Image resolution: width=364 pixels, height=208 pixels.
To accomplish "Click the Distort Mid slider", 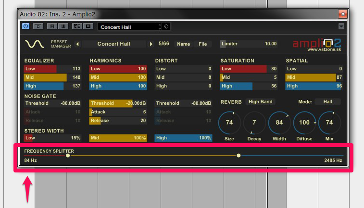I will tap(183, 77).
